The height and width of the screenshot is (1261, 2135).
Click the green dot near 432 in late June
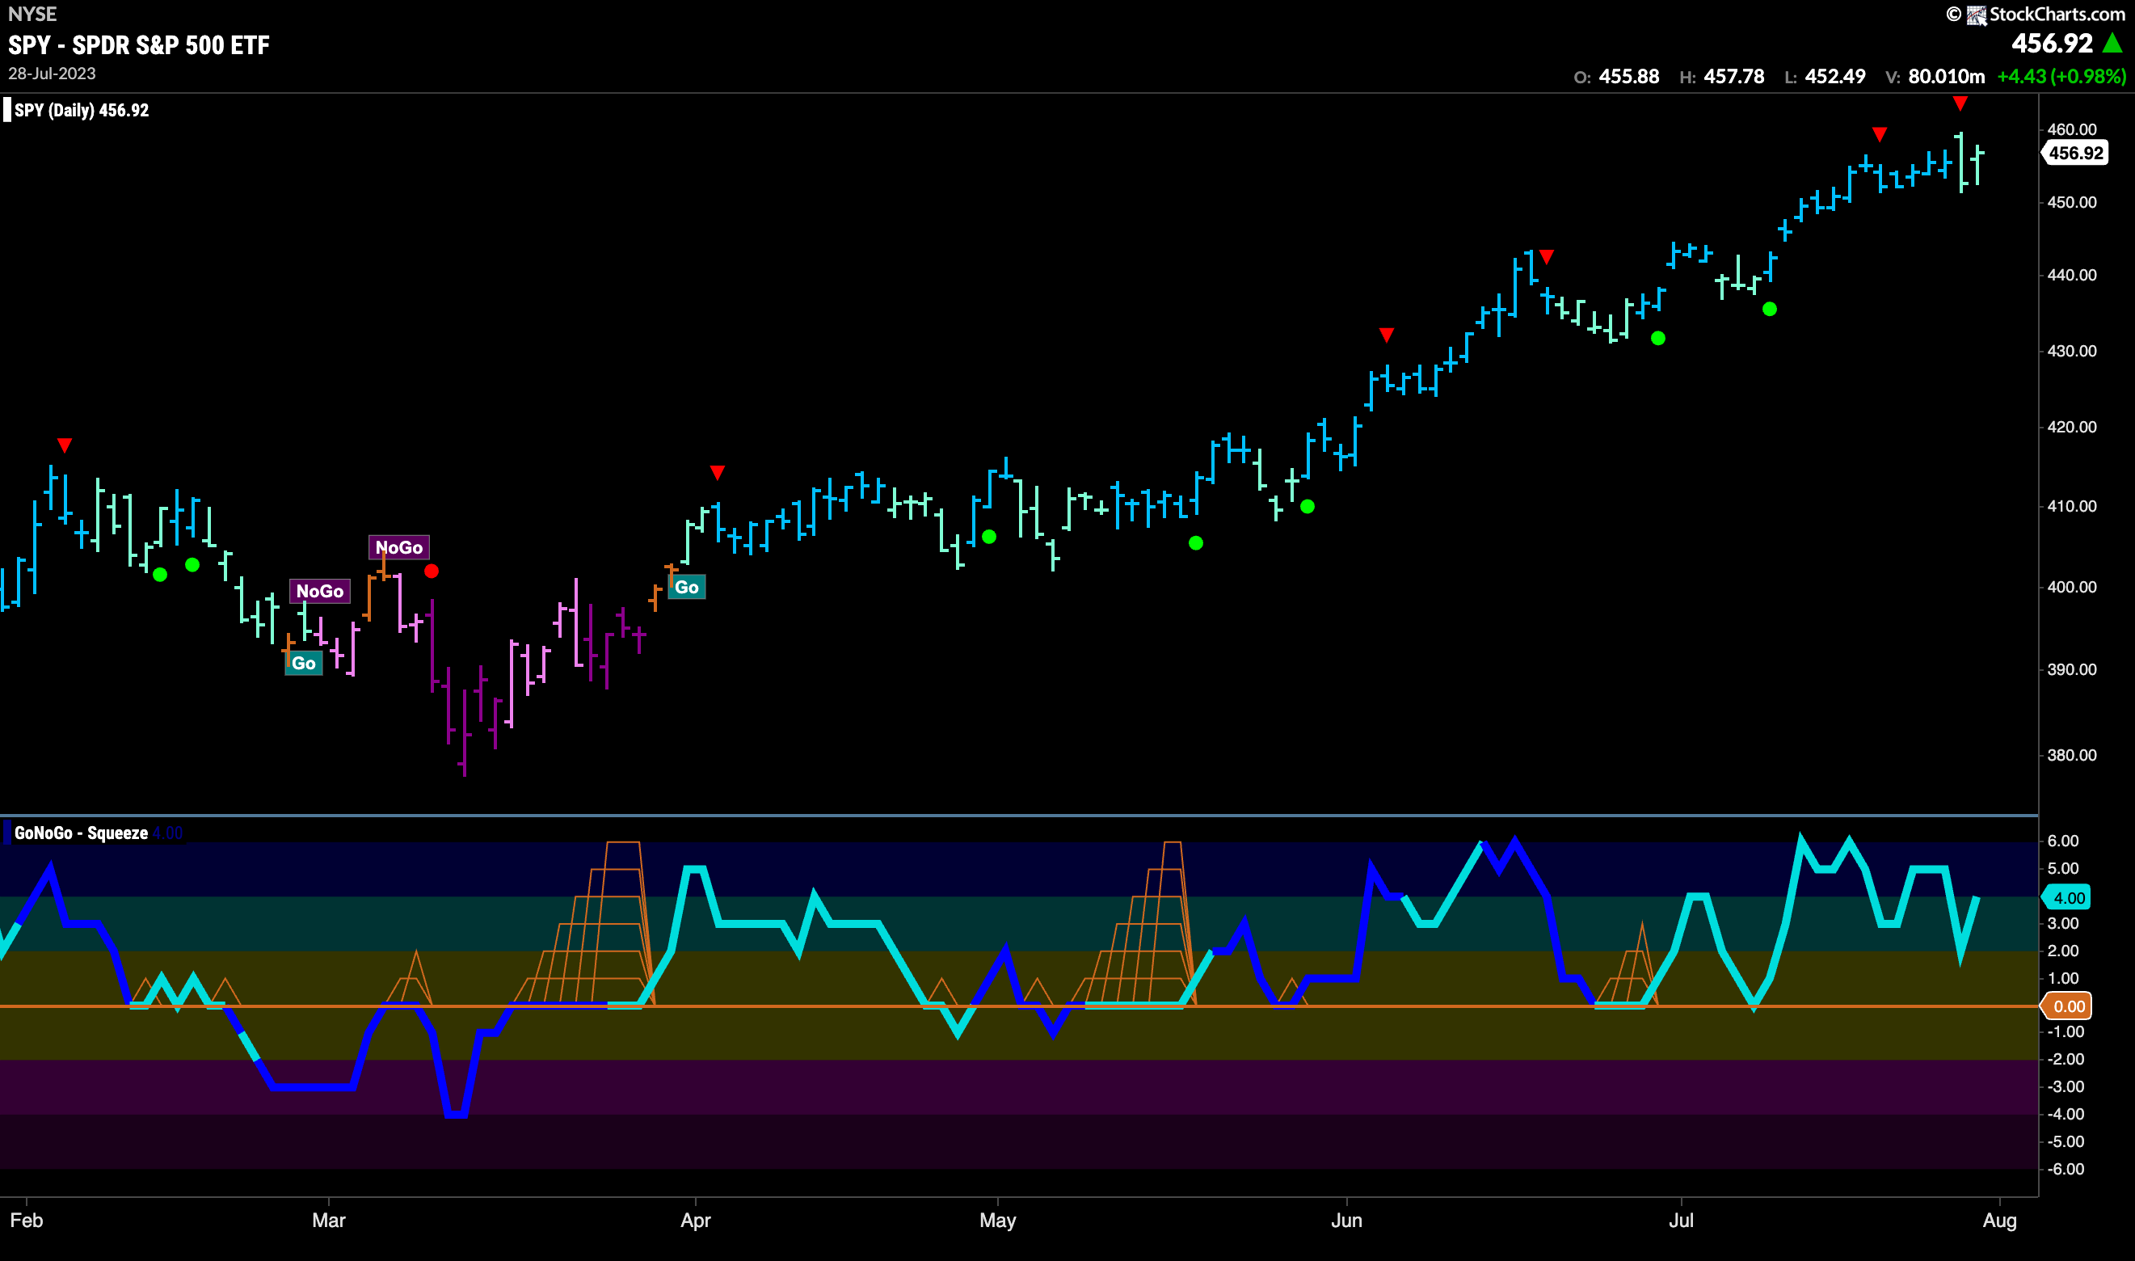(1657, 338)
